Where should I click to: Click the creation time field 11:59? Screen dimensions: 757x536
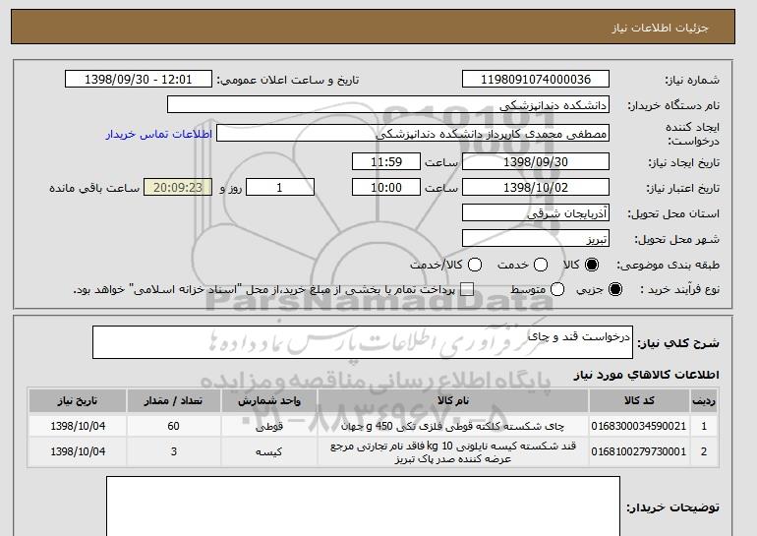[386, 161]
